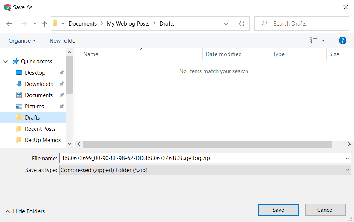Open the Help question mark icon

[342, 40]
